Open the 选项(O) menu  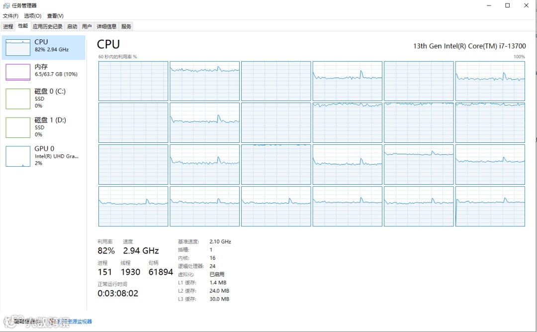click(32, 16)
